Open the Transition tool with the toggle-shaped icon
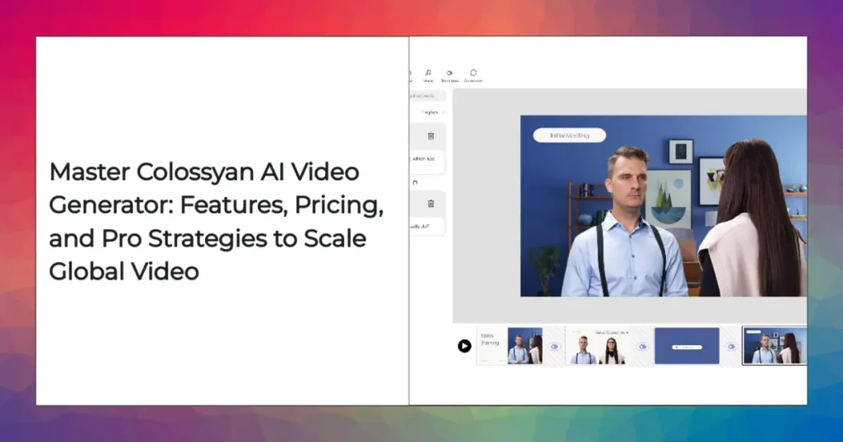The width and height of the screenshot is (843, 442). pos(449,76)
